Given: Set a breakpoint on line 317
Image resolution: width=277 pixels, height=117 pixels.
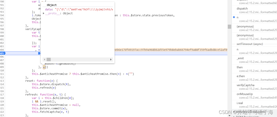Looking at the screenshot, I should [2, 94].
